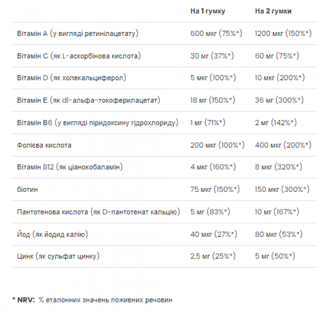
Task: Select the Фолієва кислота row label
Action: 44,145
